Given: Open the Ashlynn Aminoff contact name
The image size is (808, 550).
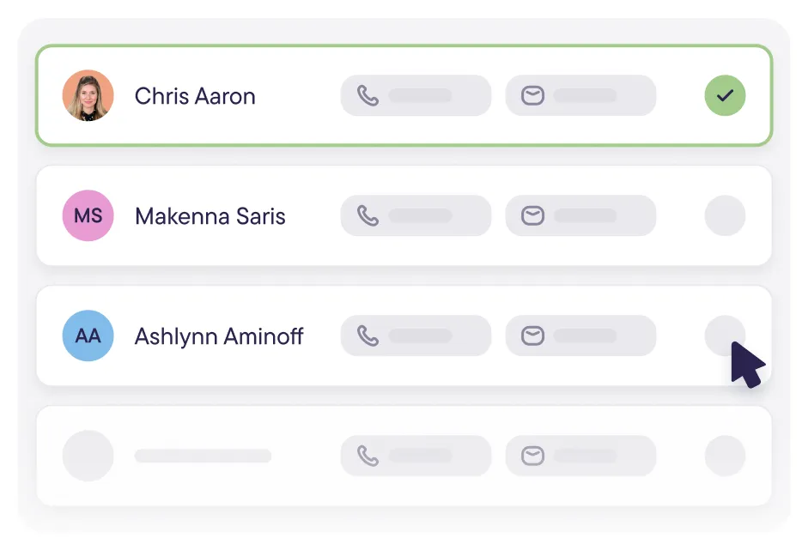Looking at the screenshot, I should [x=218, y=336].
